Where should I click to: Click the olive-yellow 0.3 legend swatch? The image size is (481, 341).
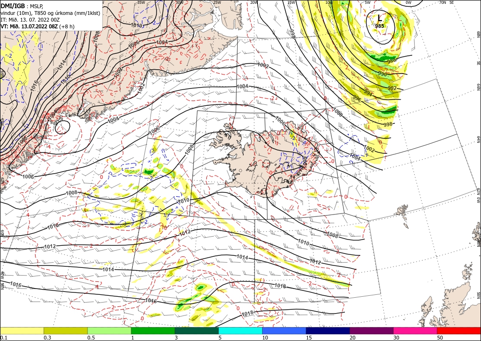[x=65, y=330]
